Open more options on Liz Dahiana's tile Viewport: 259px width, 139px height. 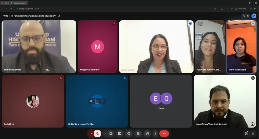(103, 101)
